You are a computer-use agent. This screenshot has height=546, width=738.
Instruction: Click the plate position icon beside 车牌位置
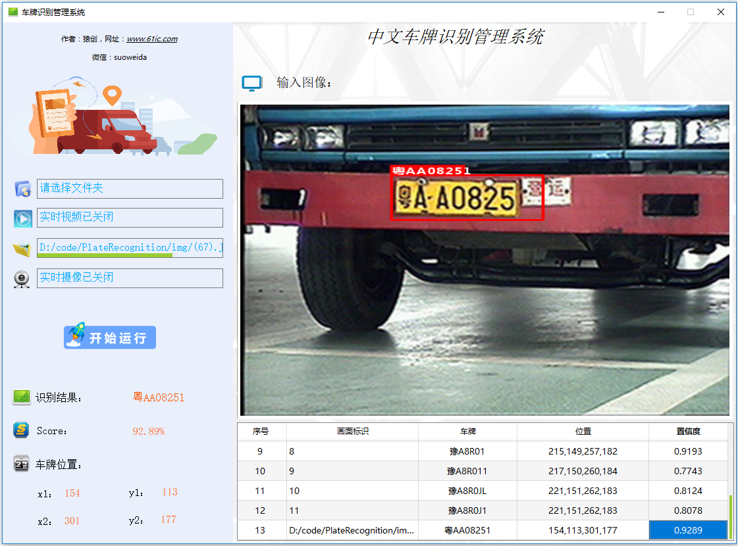tap(21, 464)
